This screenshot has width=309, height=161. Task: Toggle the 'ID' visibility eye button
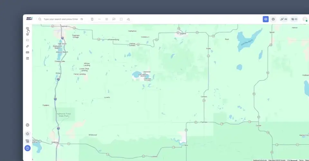(294, 19)
